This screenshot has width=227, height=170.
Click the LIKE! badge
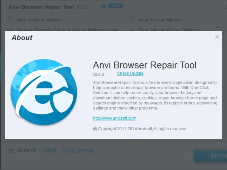coord(116,6)
